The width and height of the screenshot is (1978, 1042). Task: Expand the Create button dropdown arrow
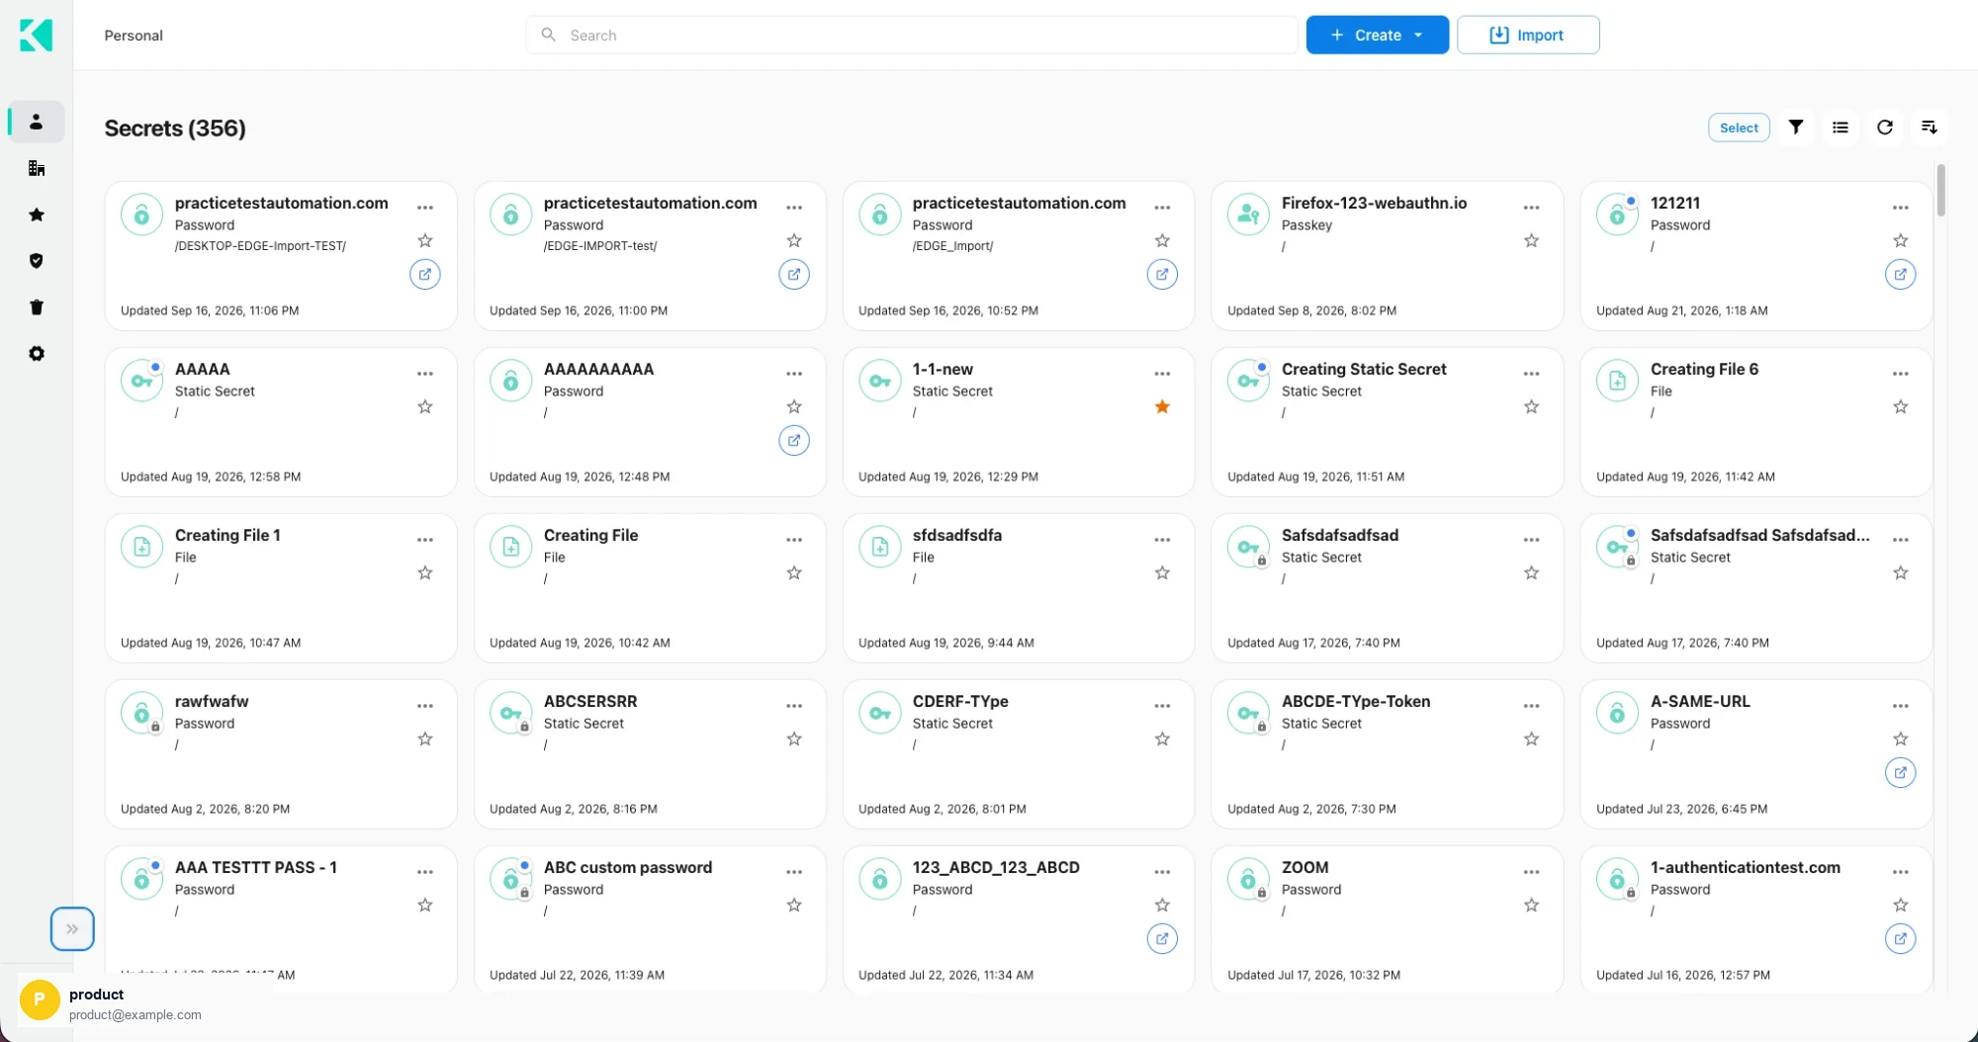[1418, 36]
